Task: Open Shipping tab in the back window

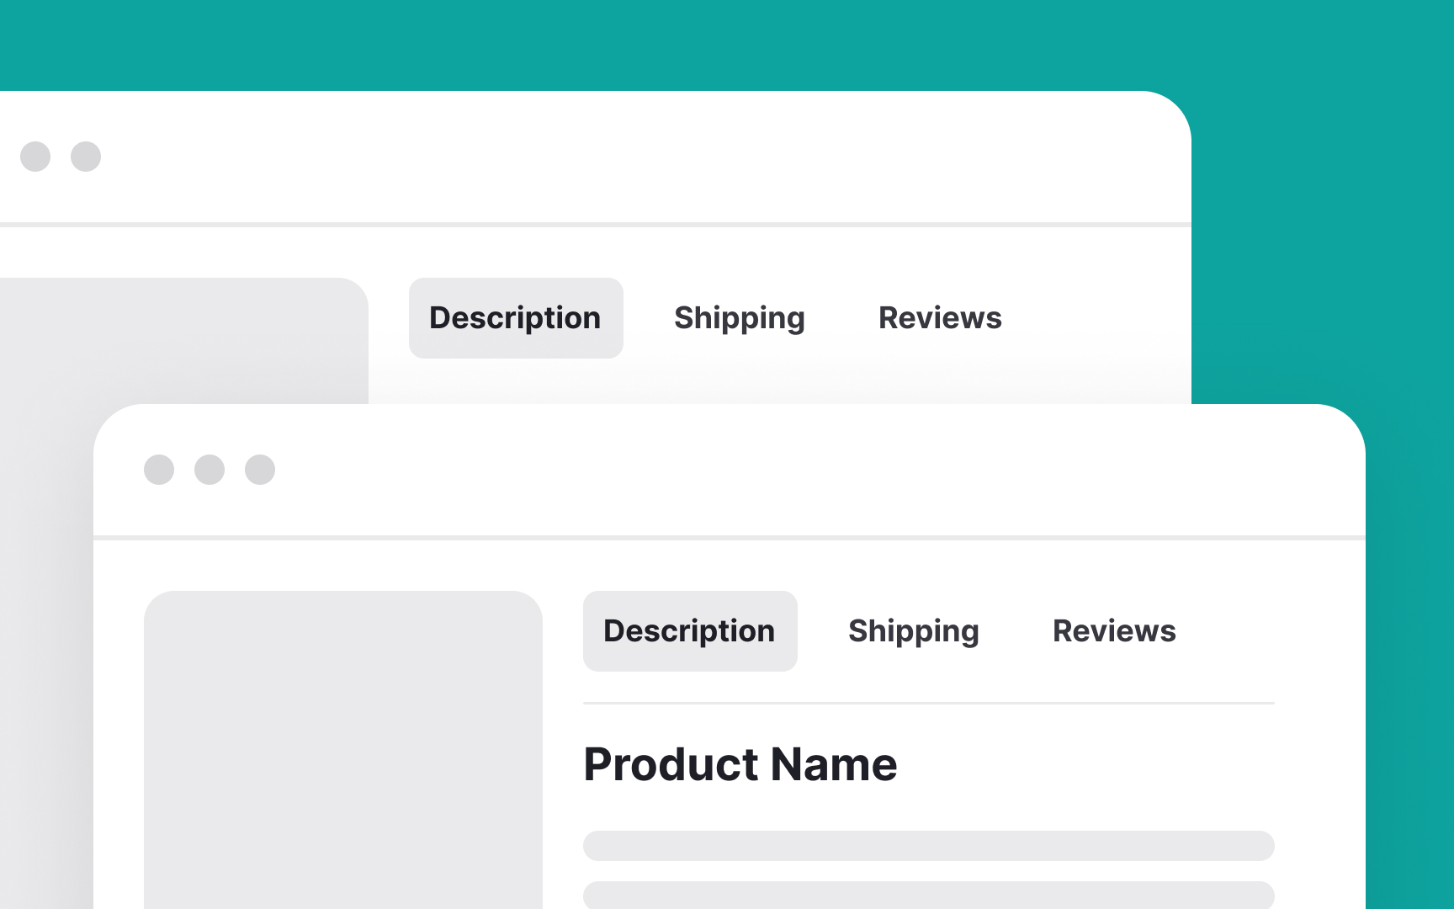Action: (x=739, y=318)
